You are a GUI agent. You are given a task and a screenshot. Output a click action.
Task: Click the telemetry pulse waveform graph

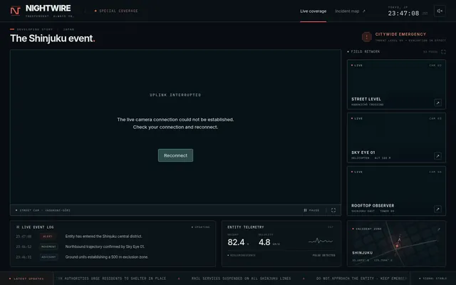click(321, 241)
